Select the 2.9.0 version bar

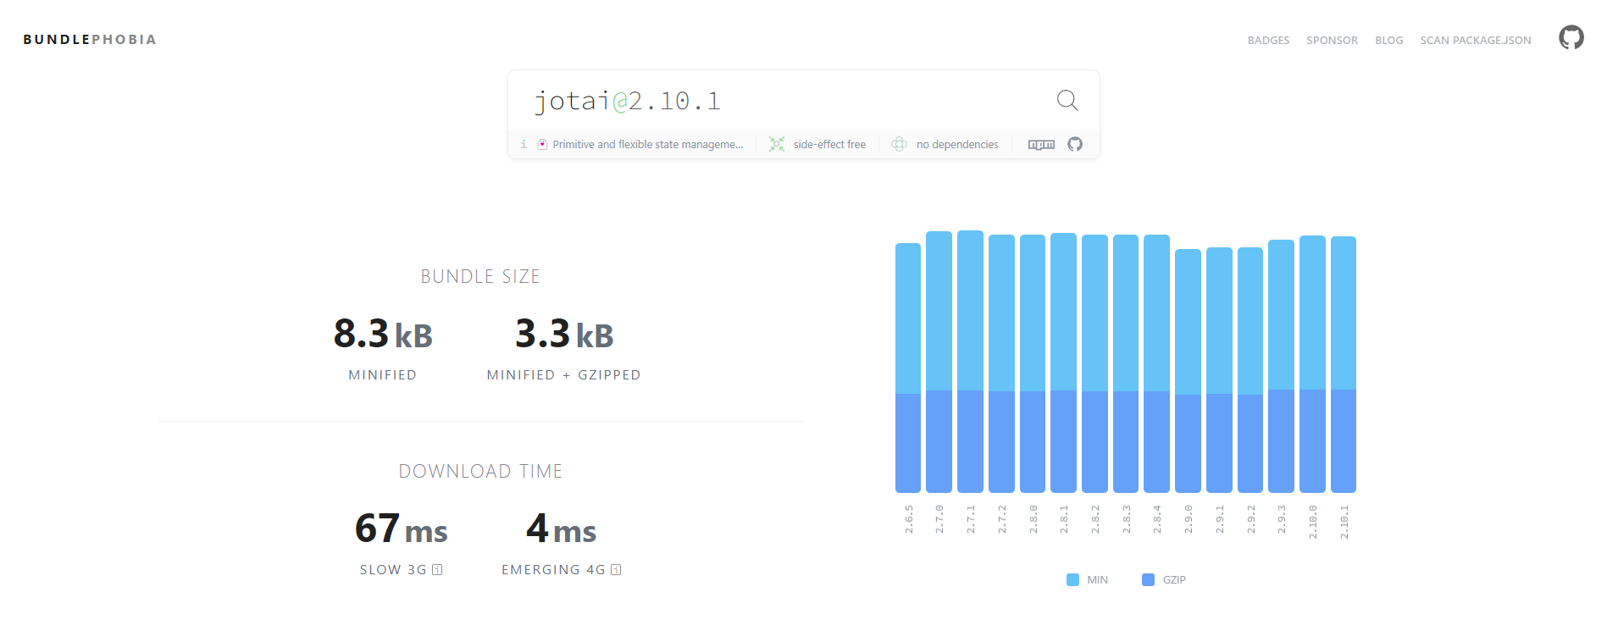pyautogui.click(x=1188, y=371)
